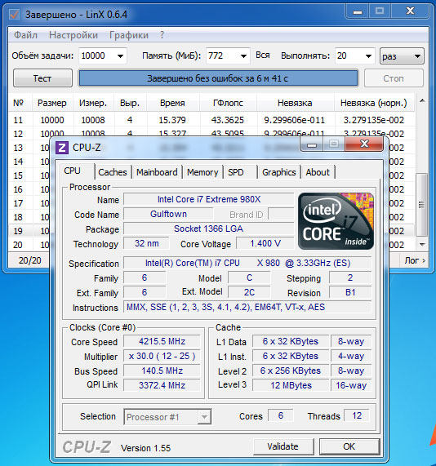This screenshot has height=466, width=436.
Task: Click the LinX title bar checkmark icon
Action: tap(14, 14)
